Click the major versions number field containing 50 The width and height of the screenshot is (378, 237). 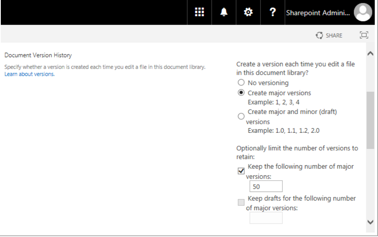click(266, 187)
